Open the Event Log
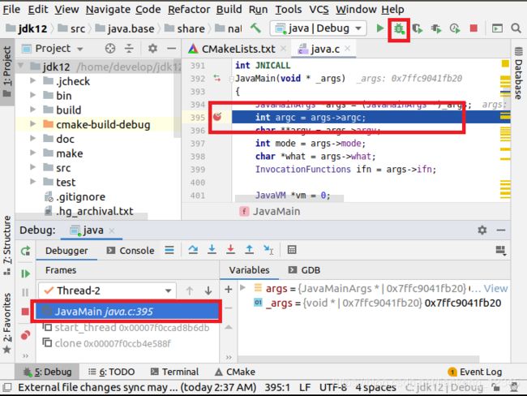 [x=475, y=372]
